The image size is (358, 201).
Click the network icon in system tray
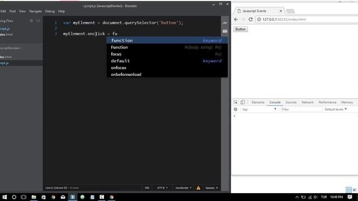309,197
